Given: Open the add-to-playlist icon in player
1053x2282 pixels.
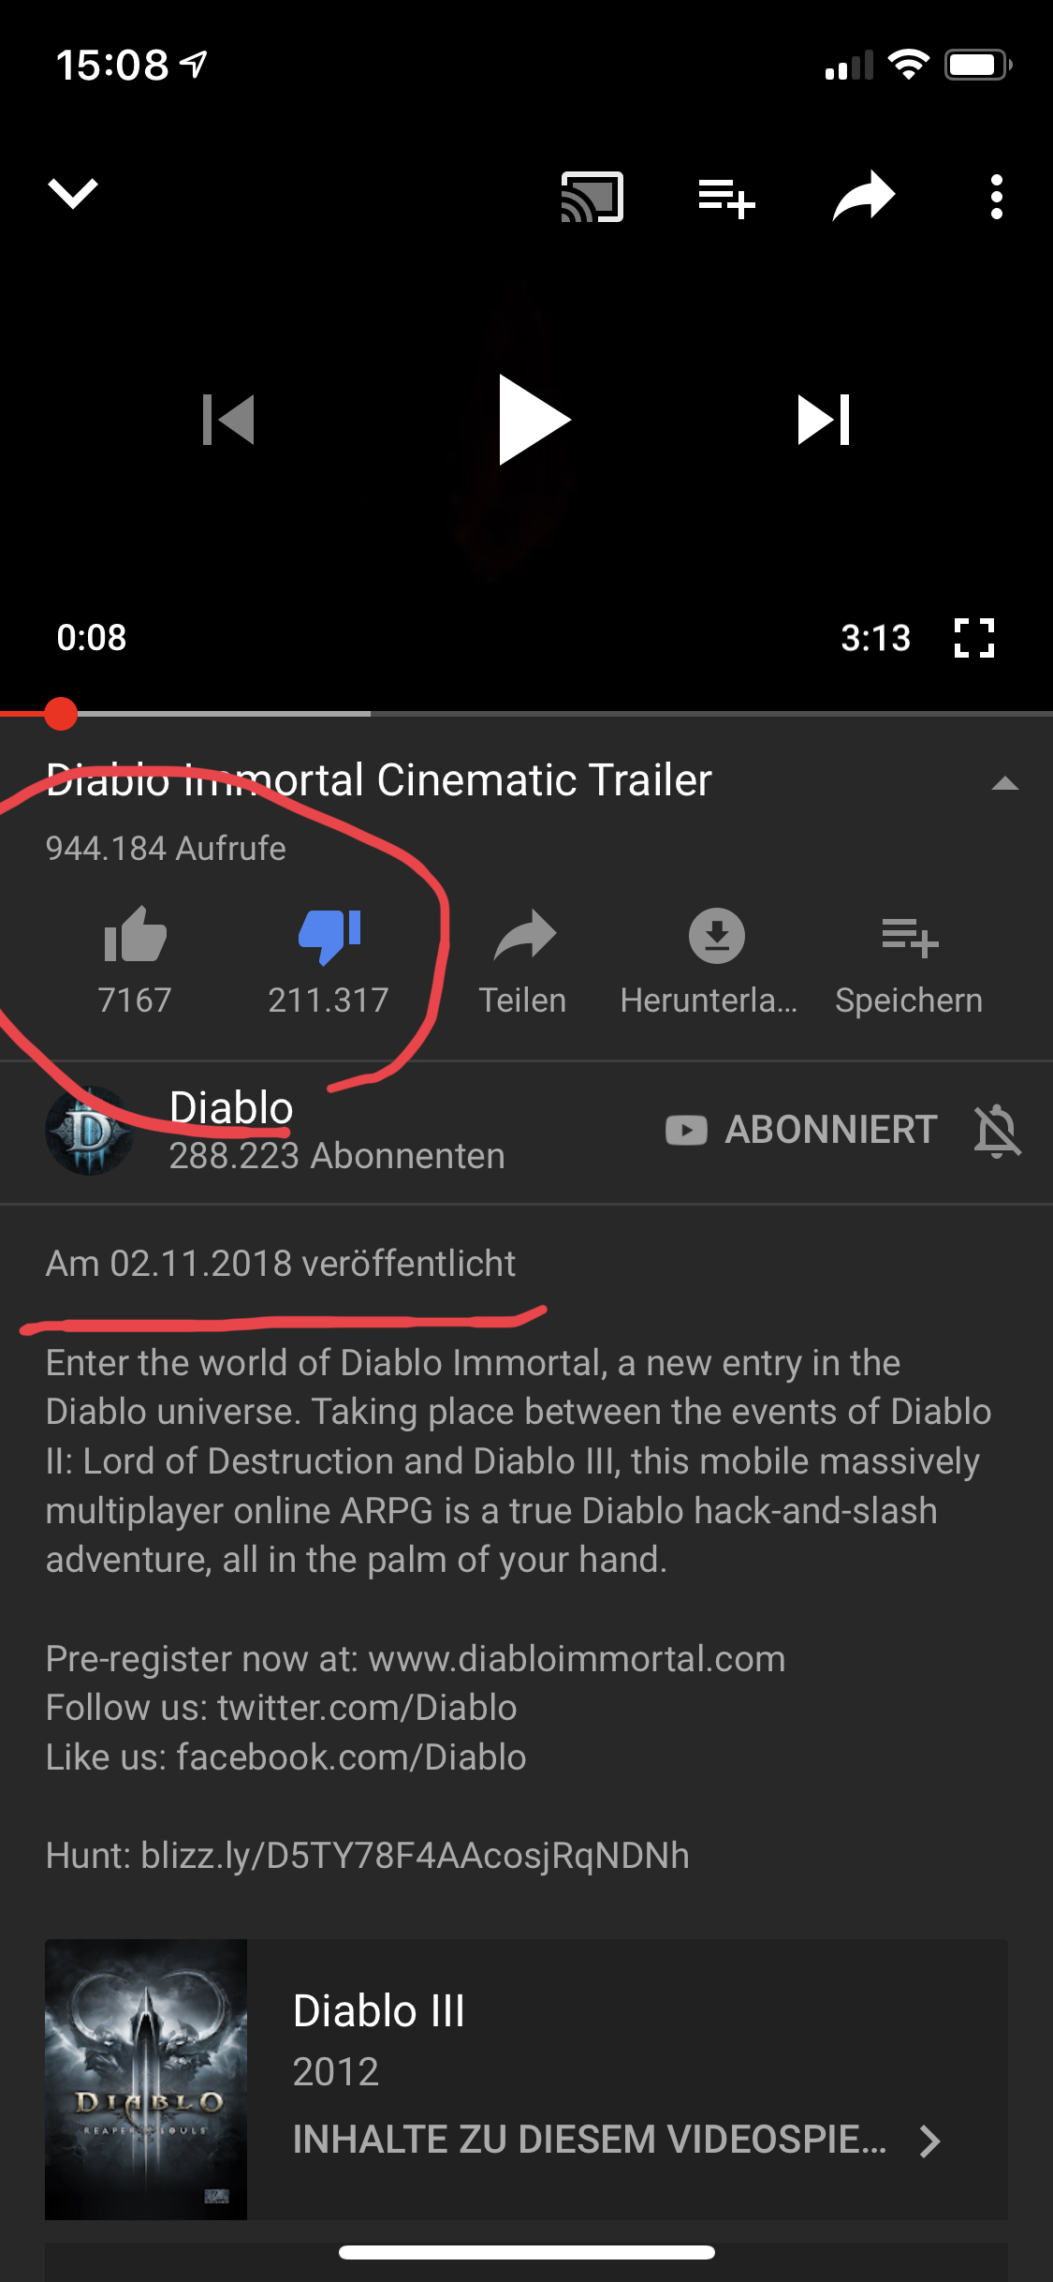Looking at the screenshot, I should tap(726, 198).
